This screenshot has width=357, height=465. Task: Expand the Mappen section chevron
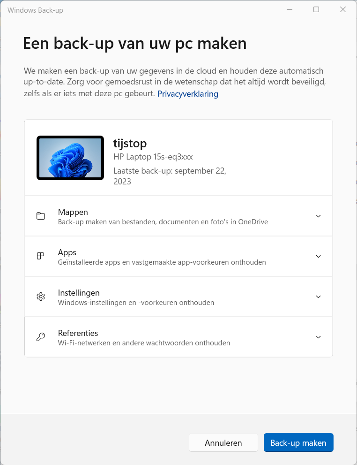318,216
